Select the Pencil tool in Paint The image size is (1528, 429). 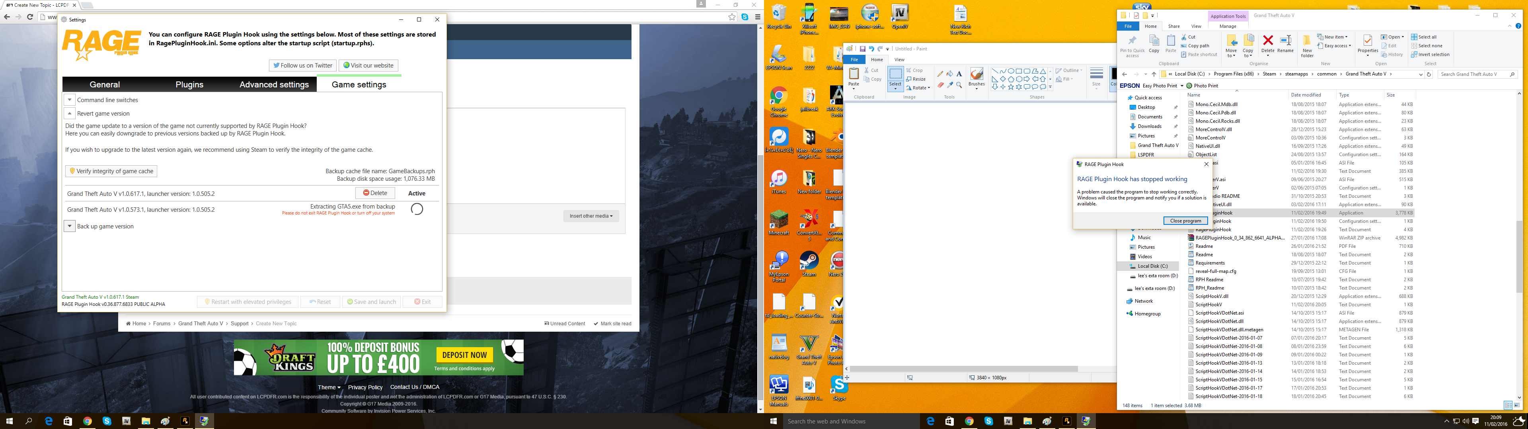(940, 74)
